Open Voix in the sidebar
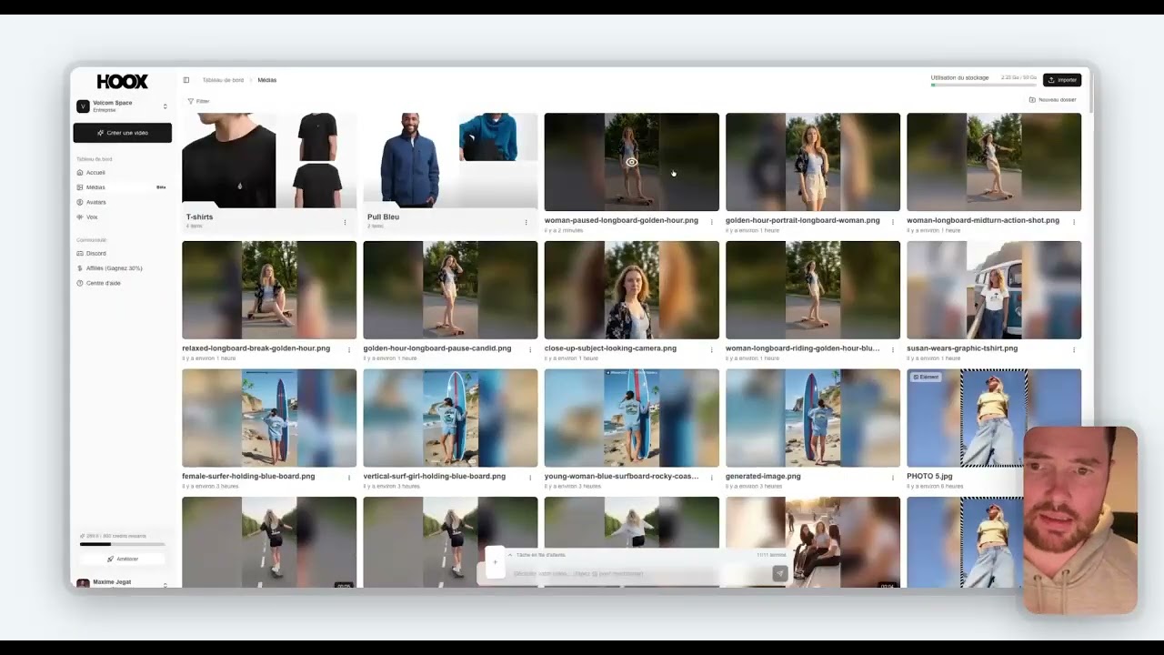 (x=122, y=217)
